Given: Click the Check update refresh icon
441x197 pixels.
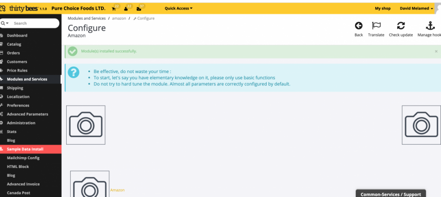Looking at the screenshot, I should [x=401, y=26].
